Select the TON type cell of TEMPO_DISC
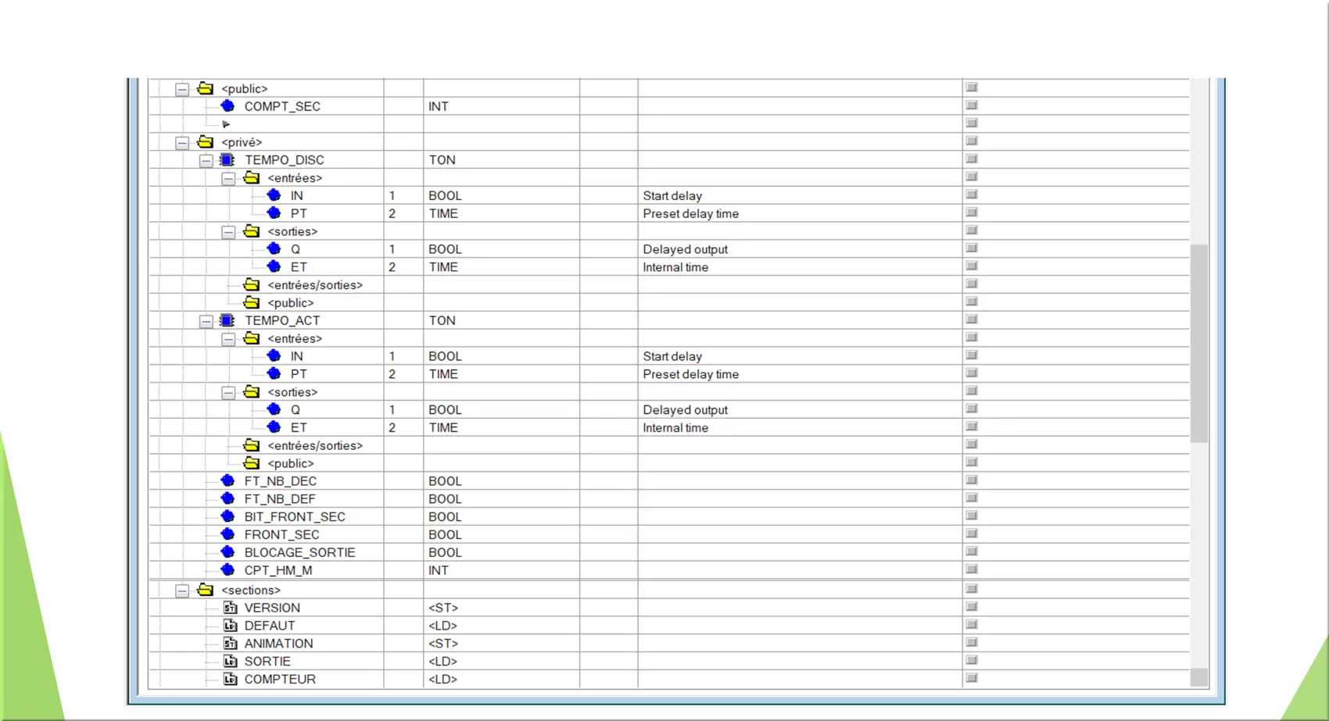 (x=501, y=159)
